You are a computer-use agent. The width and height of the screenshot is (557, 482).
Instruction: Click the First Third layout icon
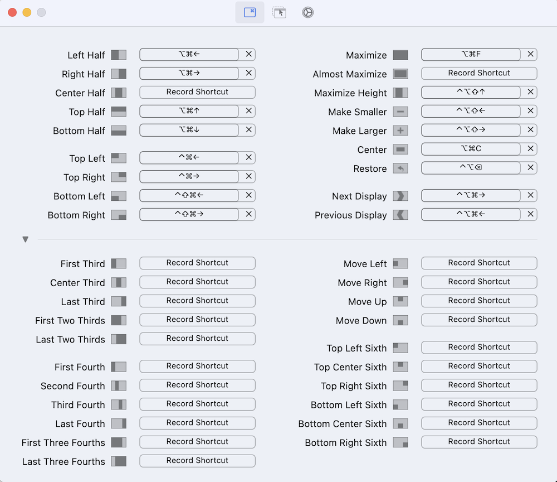pos(119,263)
